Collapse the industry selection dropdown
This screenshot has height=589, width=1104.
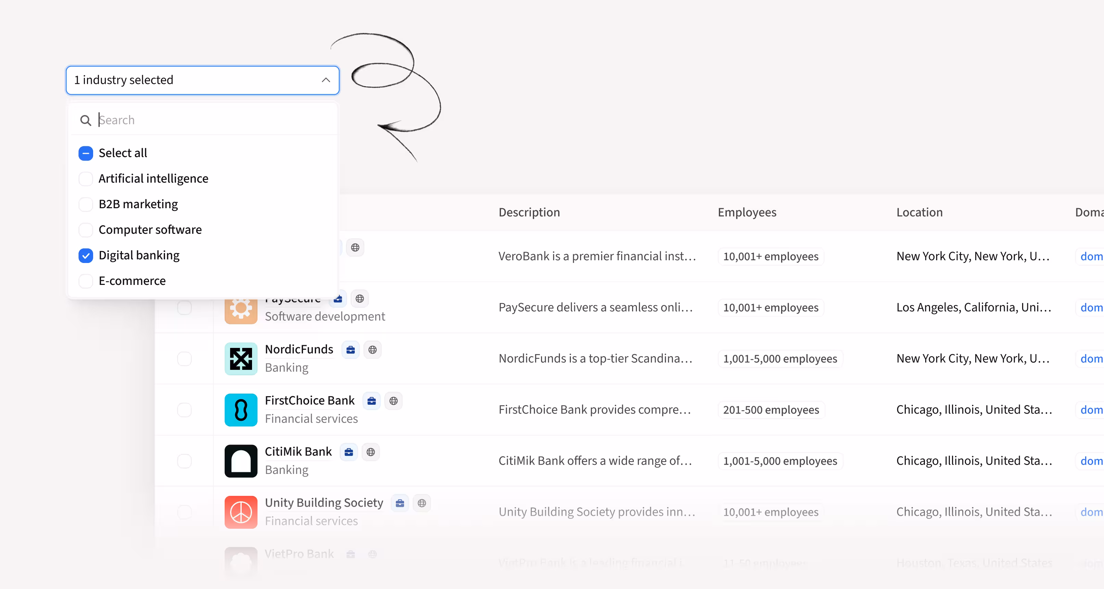326,80
